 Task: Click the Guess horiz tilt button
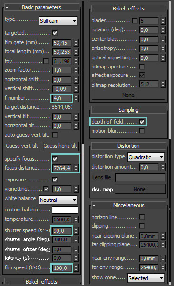click(x=60, y=146)
